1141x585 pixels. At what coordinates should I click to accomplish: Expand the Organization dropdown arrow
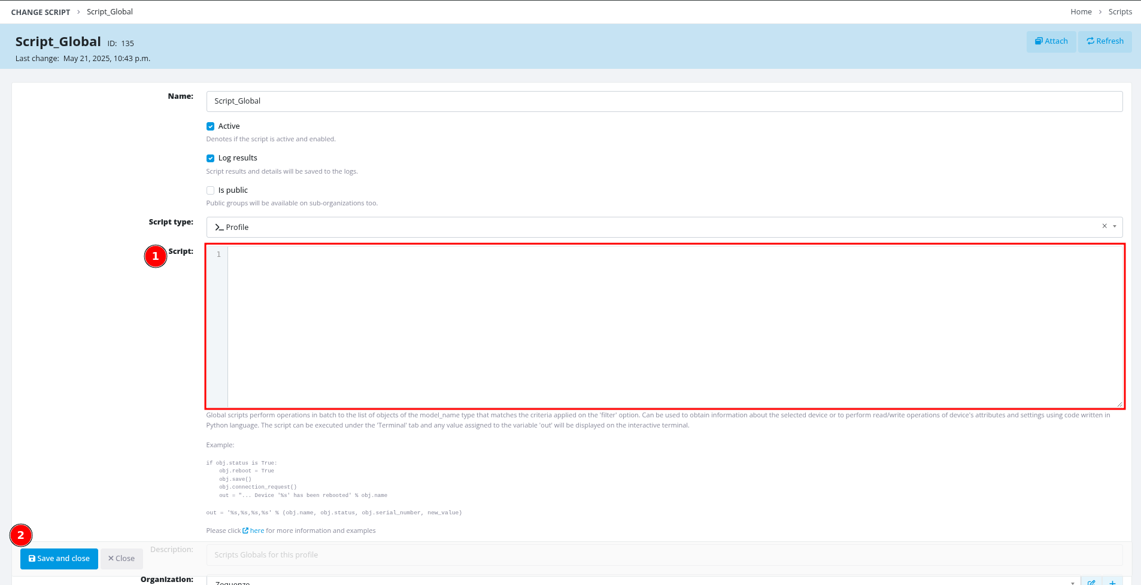[1072, 582]
